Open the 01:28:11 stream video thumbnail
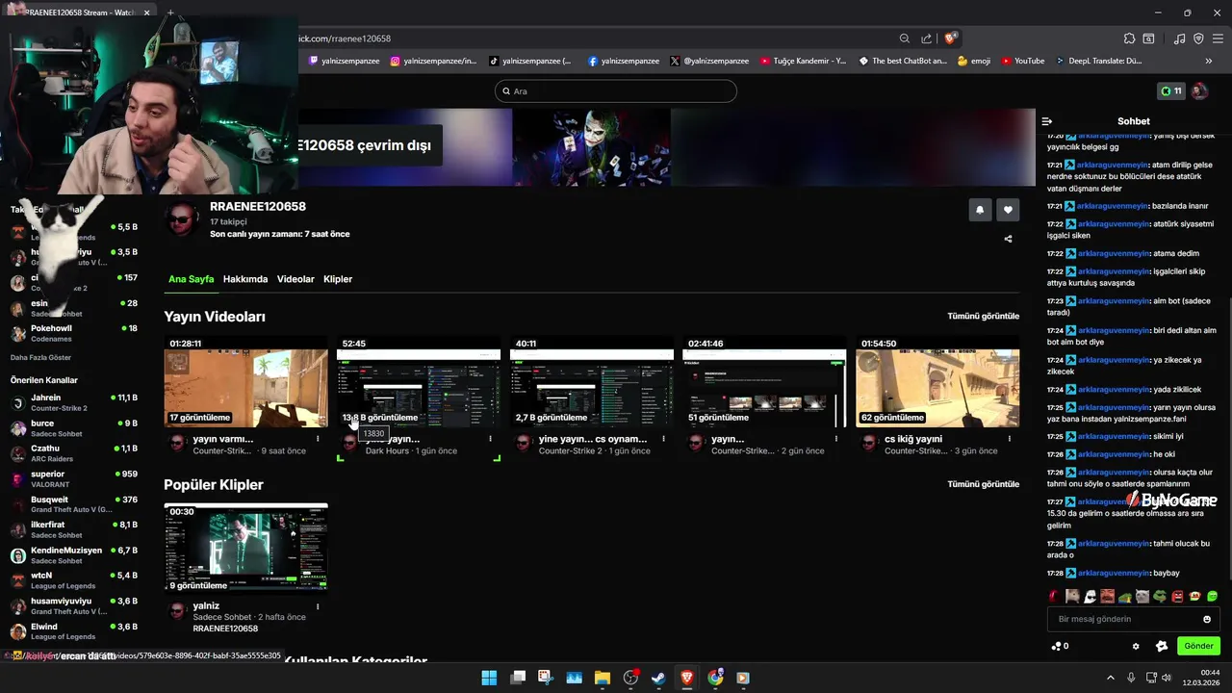The height and width of the screenshot is (693, 1232). point(245,382)
